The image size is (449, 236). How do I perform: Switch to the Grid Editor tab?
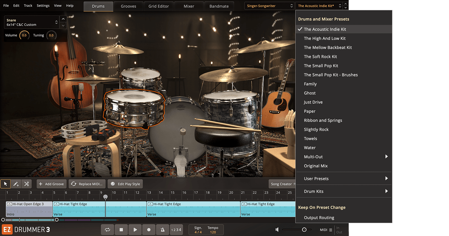[x=159, y=6]
